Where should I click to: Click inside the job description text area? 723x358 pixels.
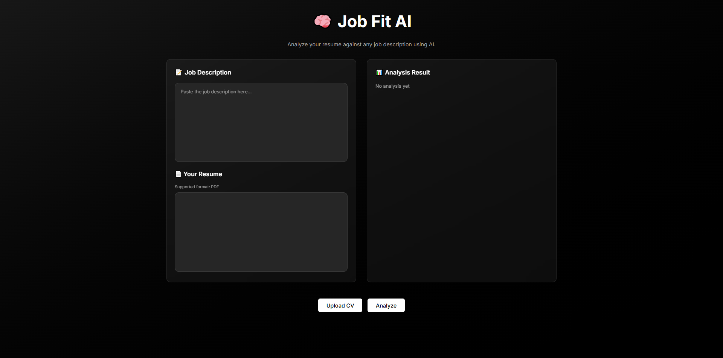[261, 122]
